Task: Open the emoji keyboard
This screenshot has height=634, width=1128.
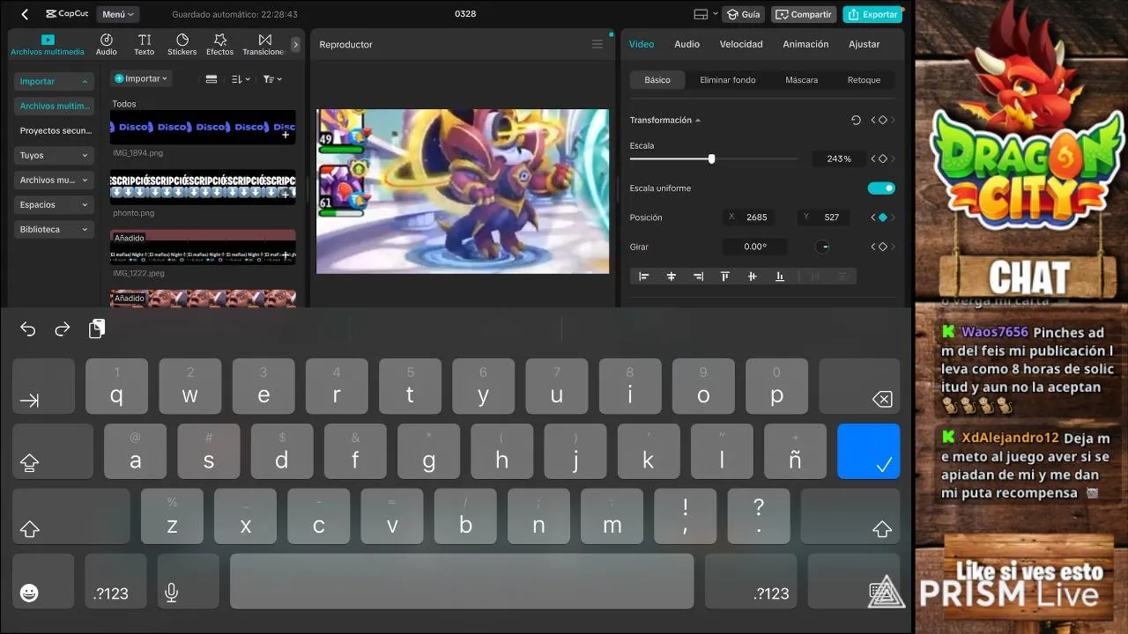Action: click(x=43, y=581)
